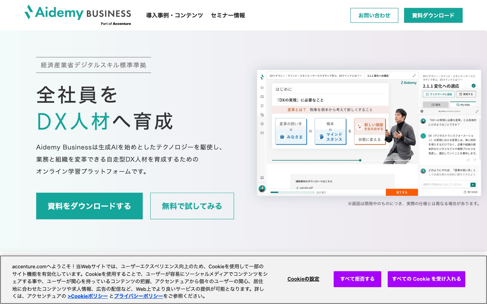Click the orange 完了する button
This screenshot has width=487, height=304.
(402, 192)
